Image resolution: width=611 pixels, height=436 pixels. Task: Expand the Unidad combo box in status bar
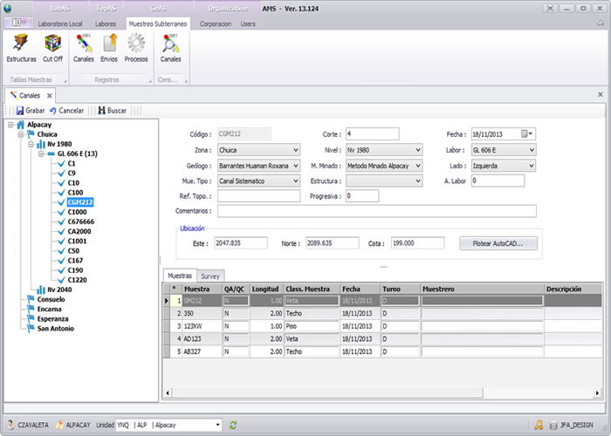coord(218,425)
